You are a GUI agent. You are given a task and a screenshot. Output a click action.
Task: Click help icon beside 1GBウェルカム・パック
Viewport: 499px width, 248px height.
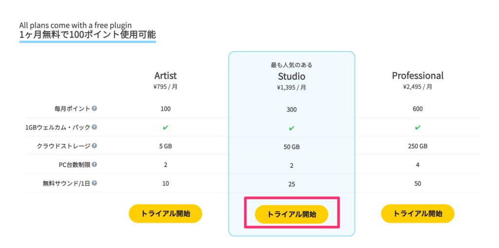tap(95, 127)
